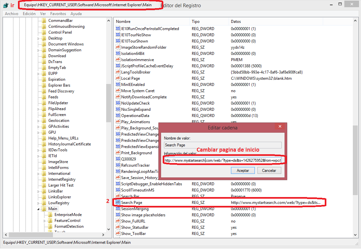Close the Editar cadena dialog
Viewport: 361px width, 249px height.
pyautogui.click(x=280, y=126)
